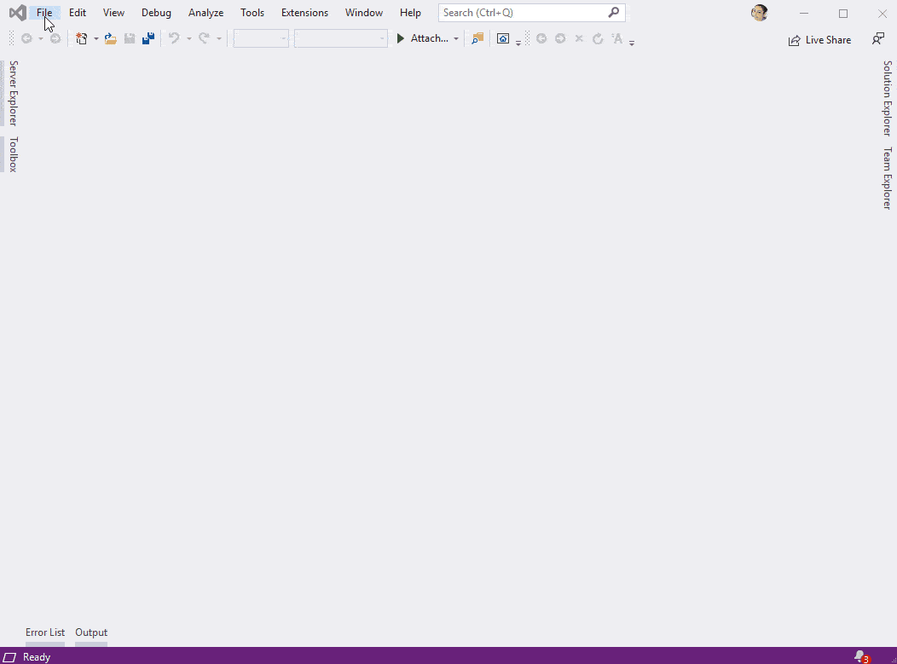The image size is (897, 664).
Task: Show the Server Explorer panel
Action: pyautogui.click(x=12, y=94)
